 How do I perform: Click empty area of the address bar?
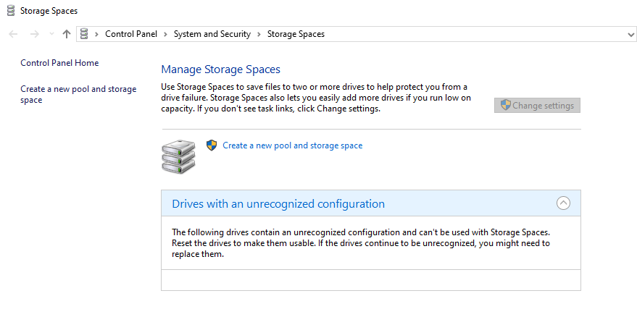(471, 34)
